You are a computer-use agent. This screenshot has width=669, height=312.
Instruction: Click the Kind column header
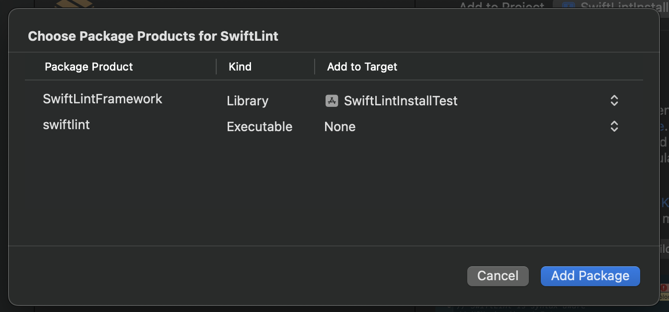click(x=240, y=67)
